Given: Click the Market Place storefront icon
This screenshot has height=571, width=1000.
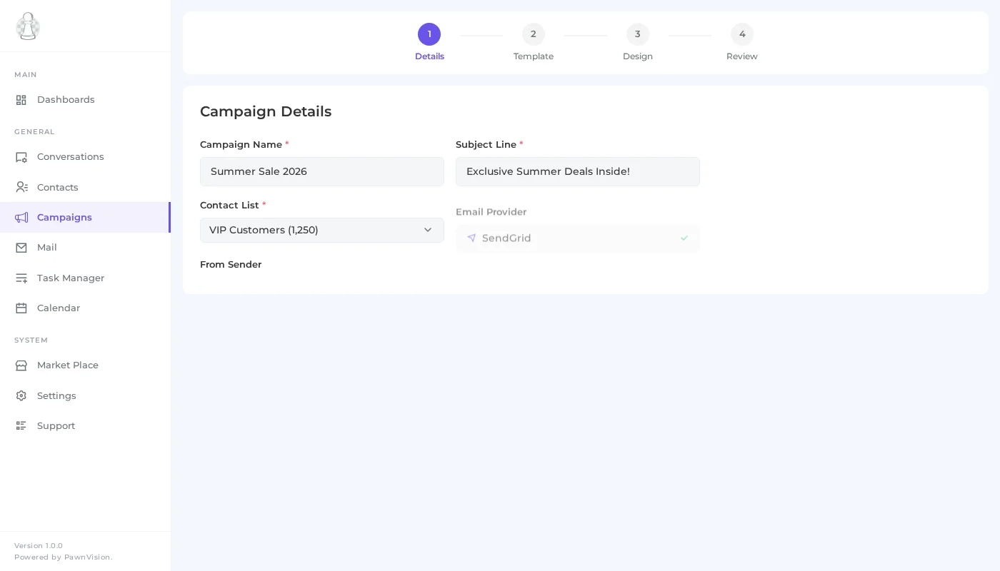Looking at the screenshot, I should pos(21,365).
